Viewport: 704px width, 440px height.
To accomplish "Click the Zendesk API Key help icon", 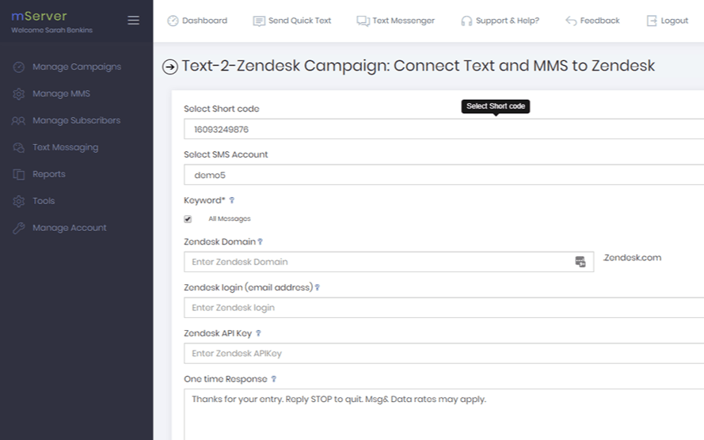I will [x=258, y=334].
